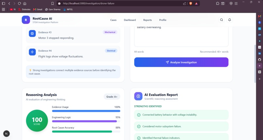Image resolution: width=263 pixels, height=140 pixels.
Task: Open the 'un' sidebar shortcut
Action: coord(259,35)
